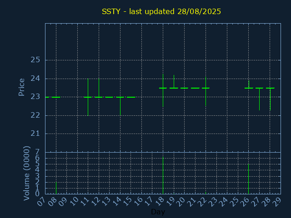Click the flat price dash for day 20
Screen dimensions: 291x218
pyautogui.click(x=185, y=88)
